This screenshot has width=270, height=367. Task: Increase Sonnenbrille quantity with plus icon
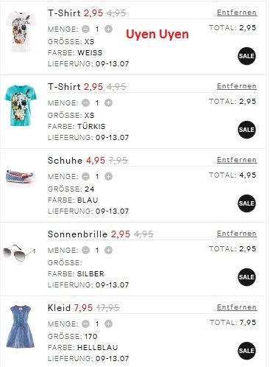pyautogui.click(x=108, y=251)
